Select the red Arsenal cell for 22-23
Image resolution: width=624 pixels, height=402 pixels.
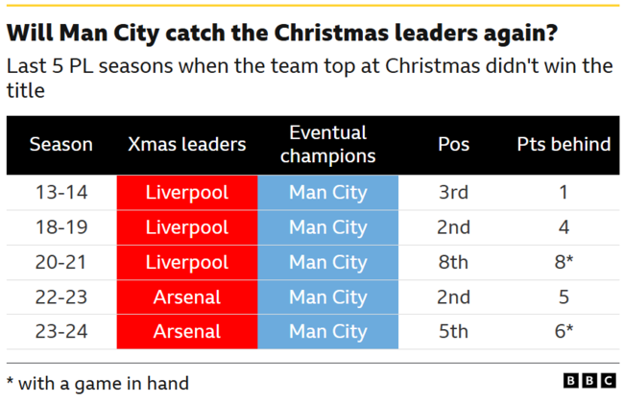(x=186, y=297)
